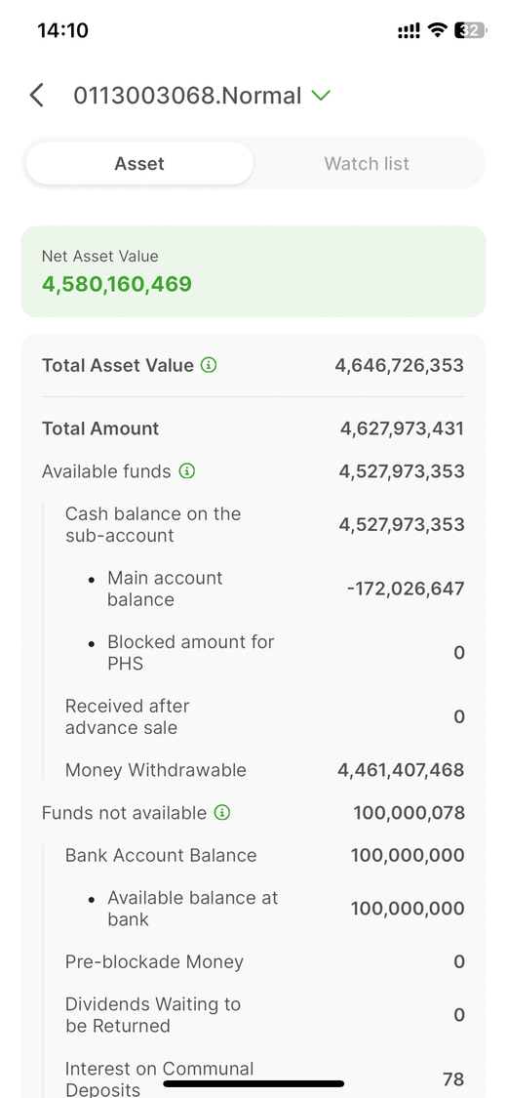Image resolution: width=507 pixels, height=1098 pixels.
Task: Tap info icon next to Funds not available
Action: click(222, 813)
